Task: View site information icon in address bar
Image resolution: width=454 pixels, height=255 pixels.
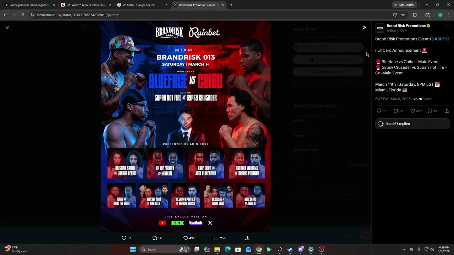Action: click(32, 15)
